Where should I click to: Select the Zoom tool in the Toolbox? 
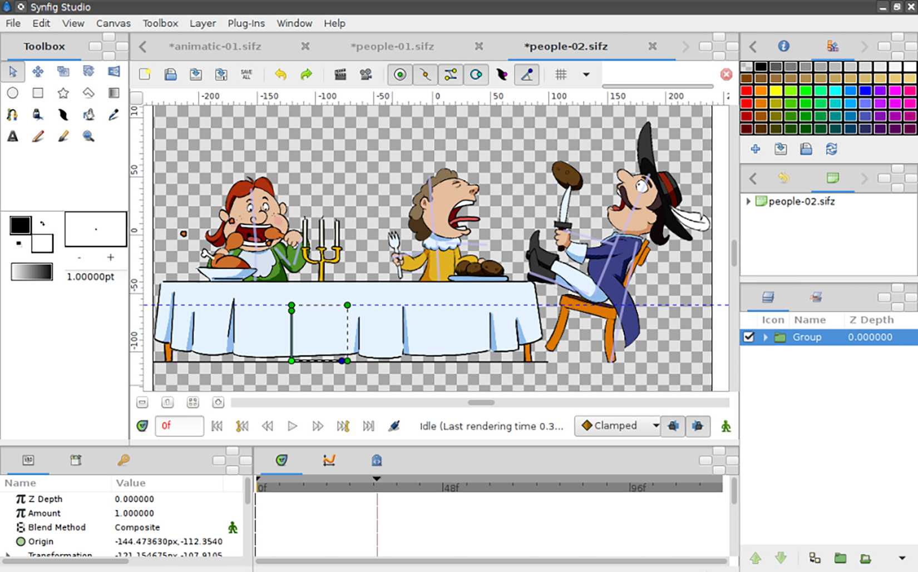point(88,136)
